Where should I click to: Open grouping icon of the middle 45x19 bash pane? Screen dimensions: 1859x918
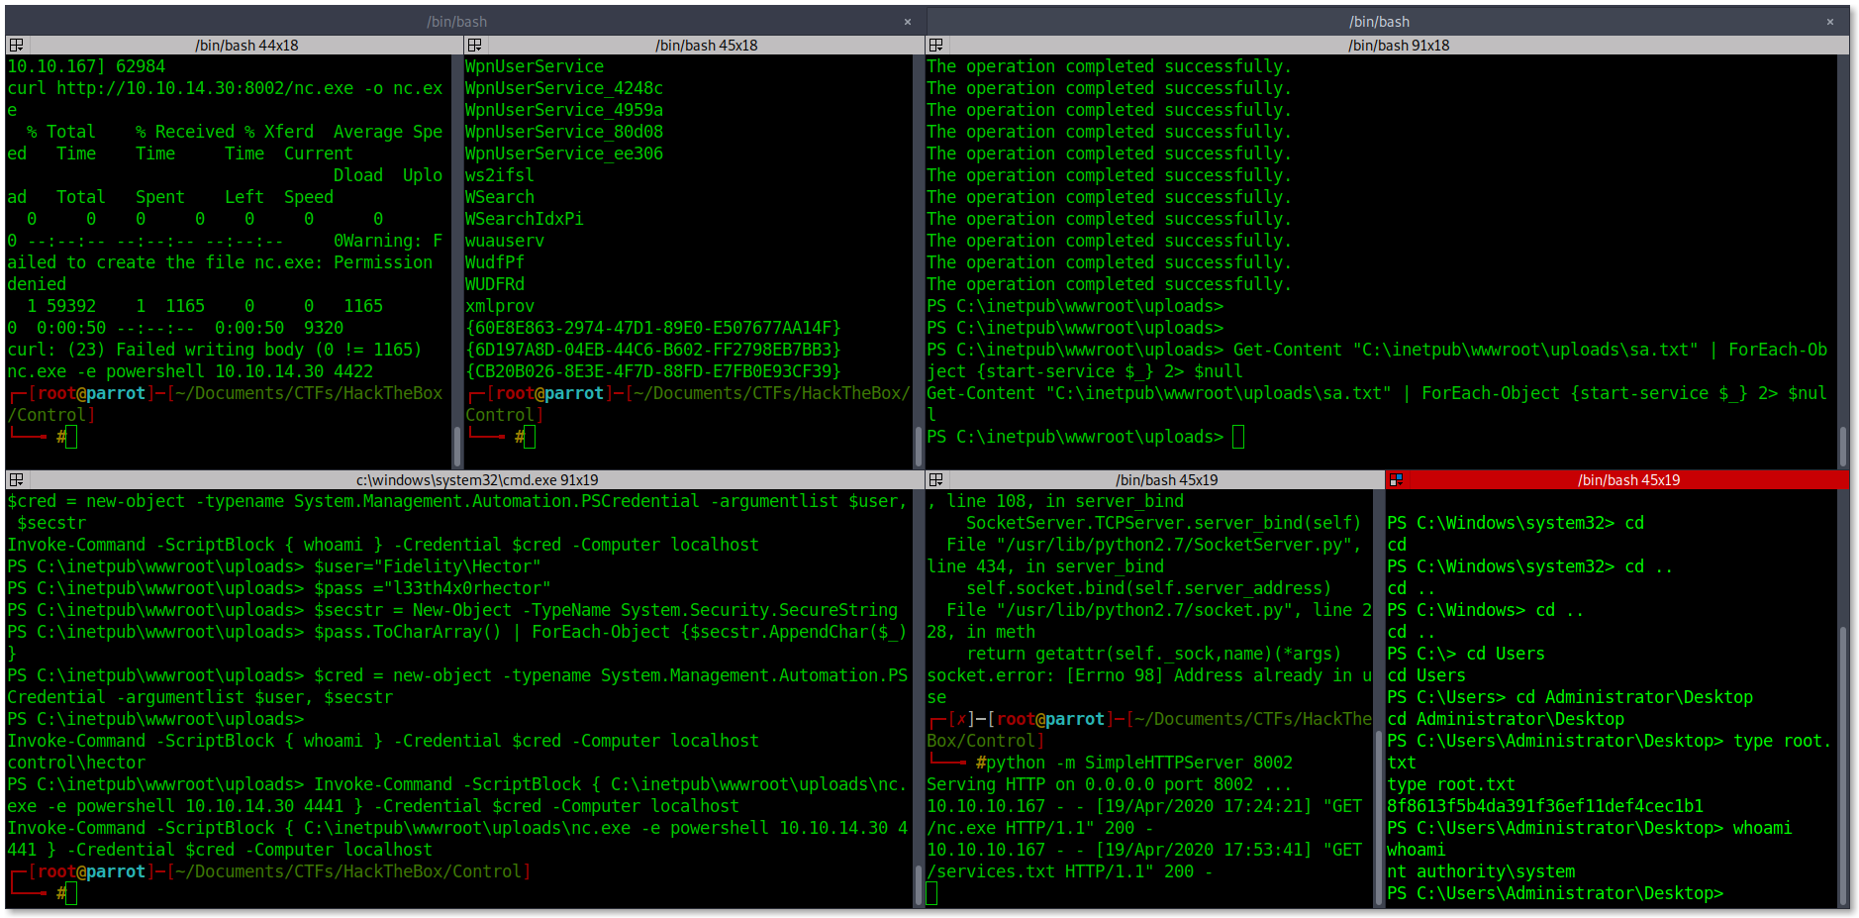tap(935, 480)
